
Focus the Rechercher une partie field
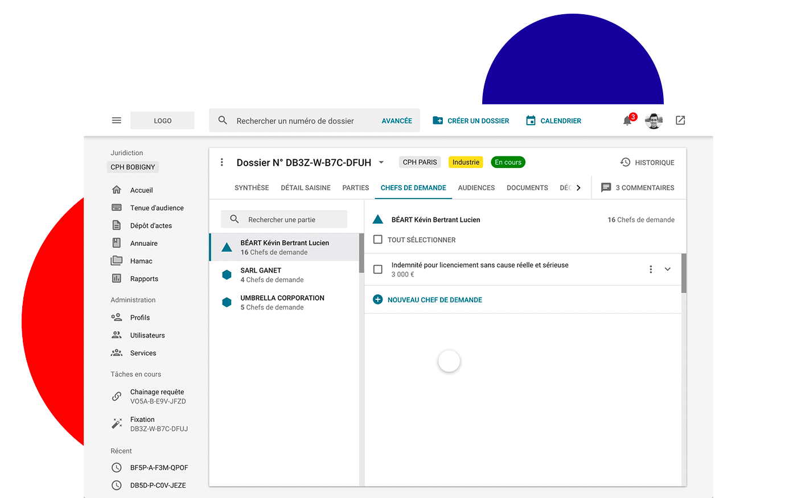pyautogui.click(x=284, y=219)
